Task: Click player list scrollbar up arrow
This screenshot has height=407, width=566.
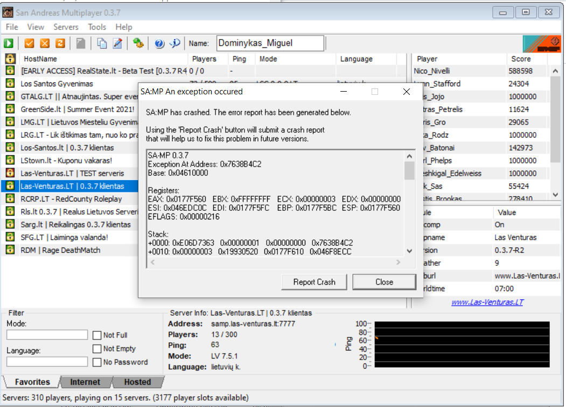Action: tap(555, 71)
